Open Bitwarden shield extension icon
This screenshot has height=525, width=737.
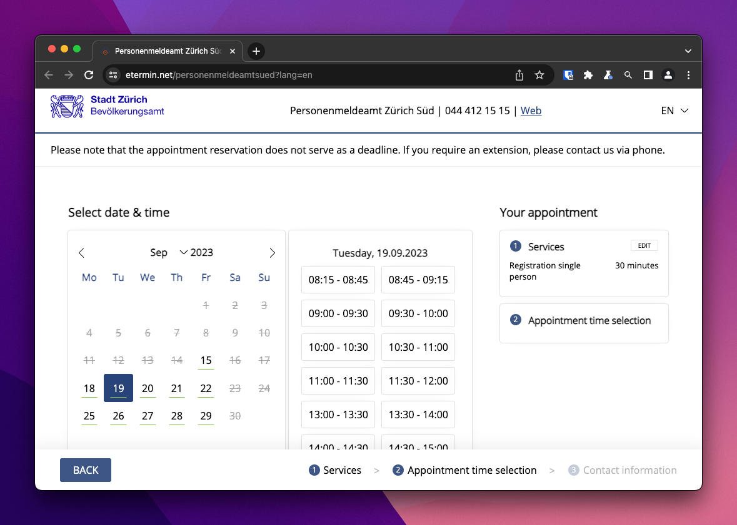click(x=568, y=75)
